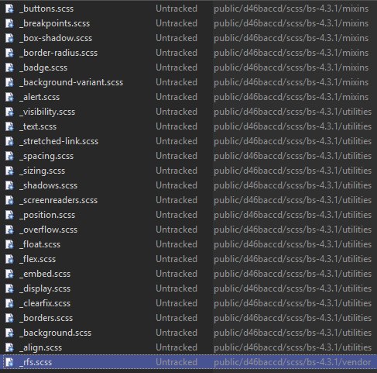Screen dimensions: 377x373
Task: Click the Untracked status of _alert.scss
Action: point(177,97)
